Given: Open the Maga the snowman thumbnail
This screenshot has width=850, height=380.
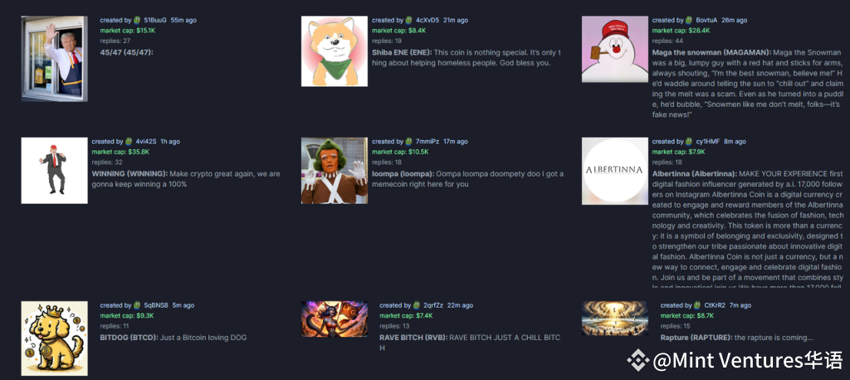Looking at the screenshot, I should (x=615, y=49).
